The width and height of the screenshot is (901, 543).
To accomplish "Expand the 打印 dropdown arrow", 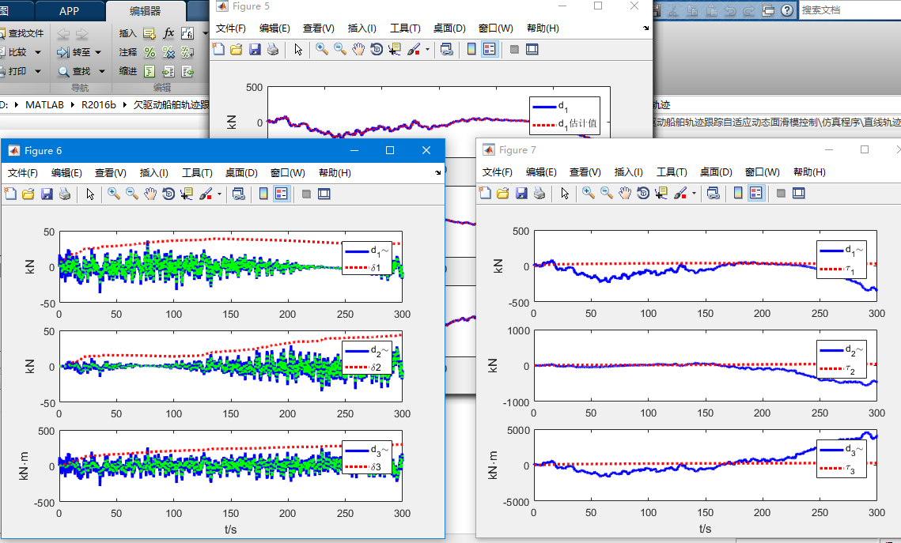I will [38, 71].
